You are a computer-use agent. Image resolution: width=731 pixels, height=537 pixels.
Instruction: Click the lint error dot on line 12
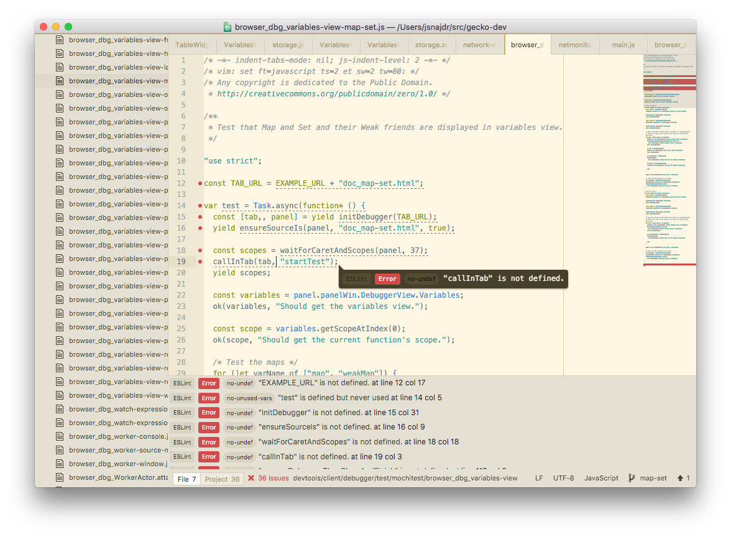coord(200,183)
